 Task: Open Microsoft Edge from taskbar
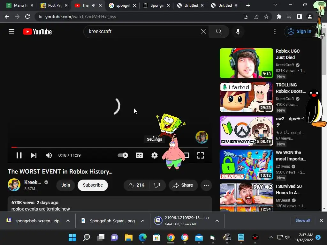click(x=143, y=237)
